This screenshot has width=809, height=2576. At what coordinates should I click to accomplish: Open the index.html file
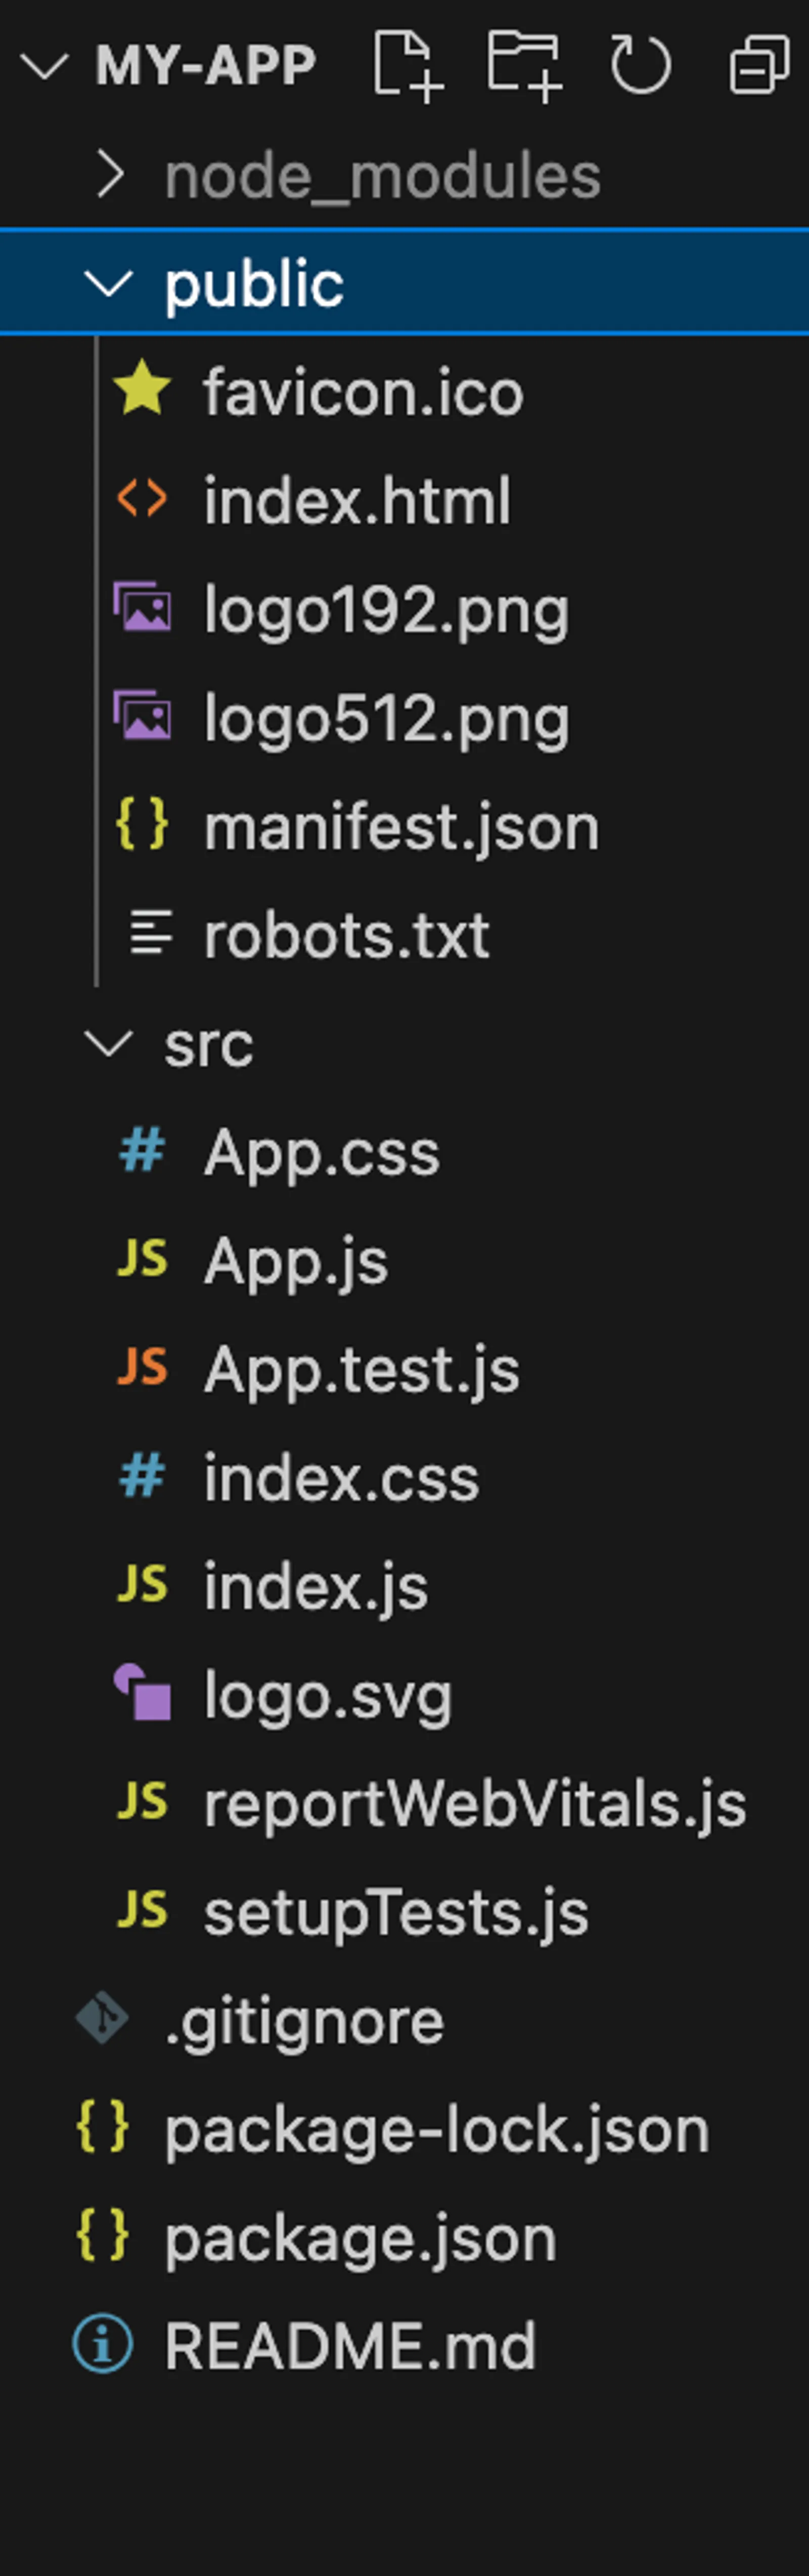tap(357, 500)
